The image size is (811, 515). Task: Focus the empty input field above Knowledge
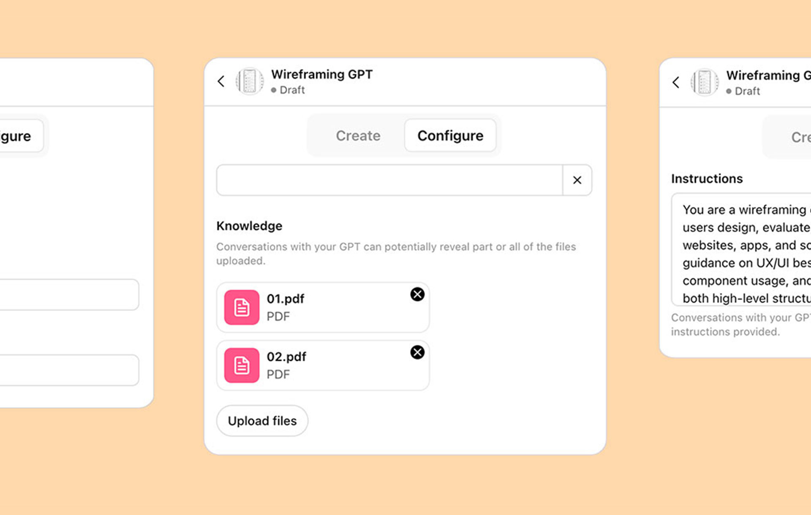[x=389, y=180]
